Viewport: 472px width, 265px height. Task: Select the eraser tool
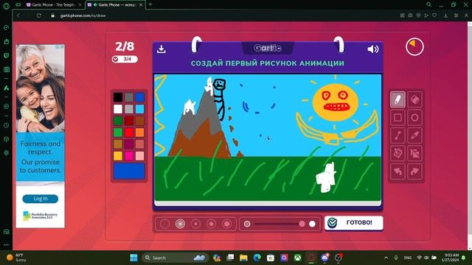414,99
